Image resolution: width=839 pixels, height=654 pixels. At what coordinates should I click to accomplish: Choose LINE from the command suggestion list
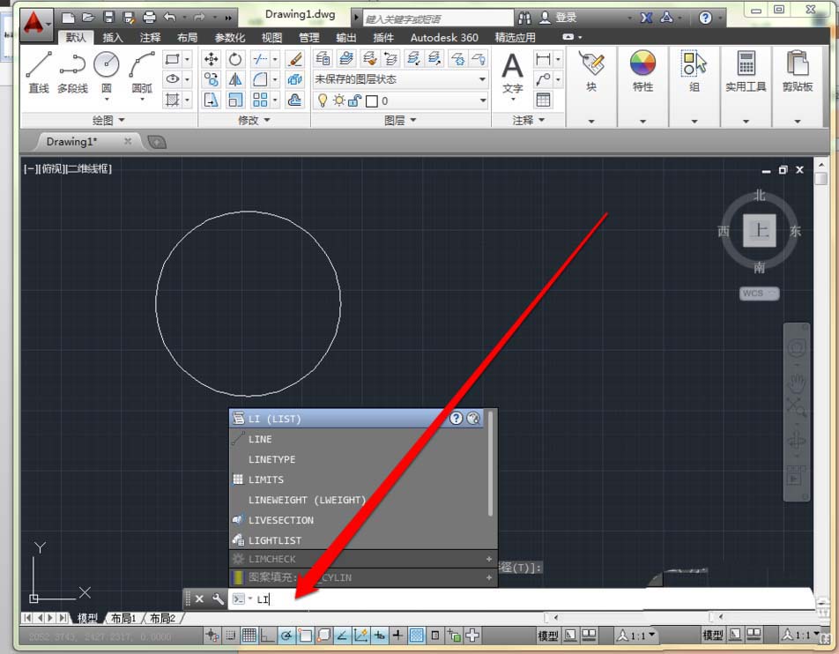coord(358,439)
